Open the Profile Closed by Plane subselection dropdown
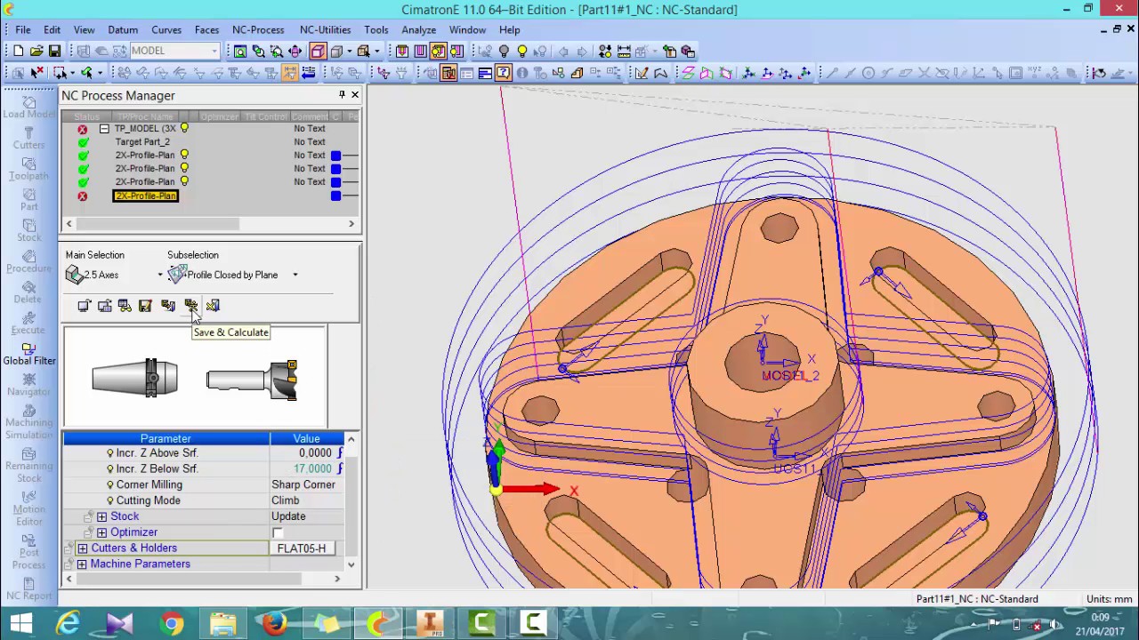This screenshot has width=1139, height=640. click(x=295, y=275)
